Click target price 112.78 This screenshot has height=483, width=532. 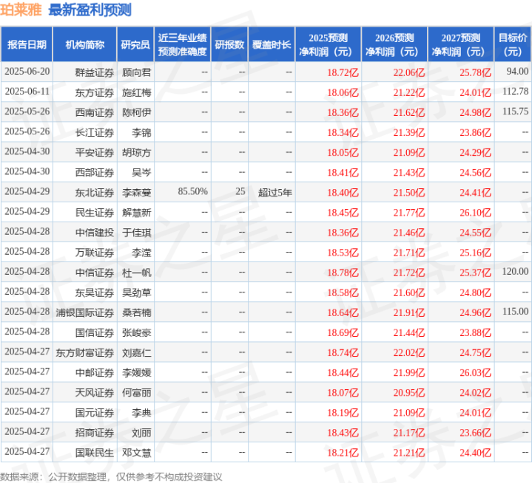click(x=516, y=91)
